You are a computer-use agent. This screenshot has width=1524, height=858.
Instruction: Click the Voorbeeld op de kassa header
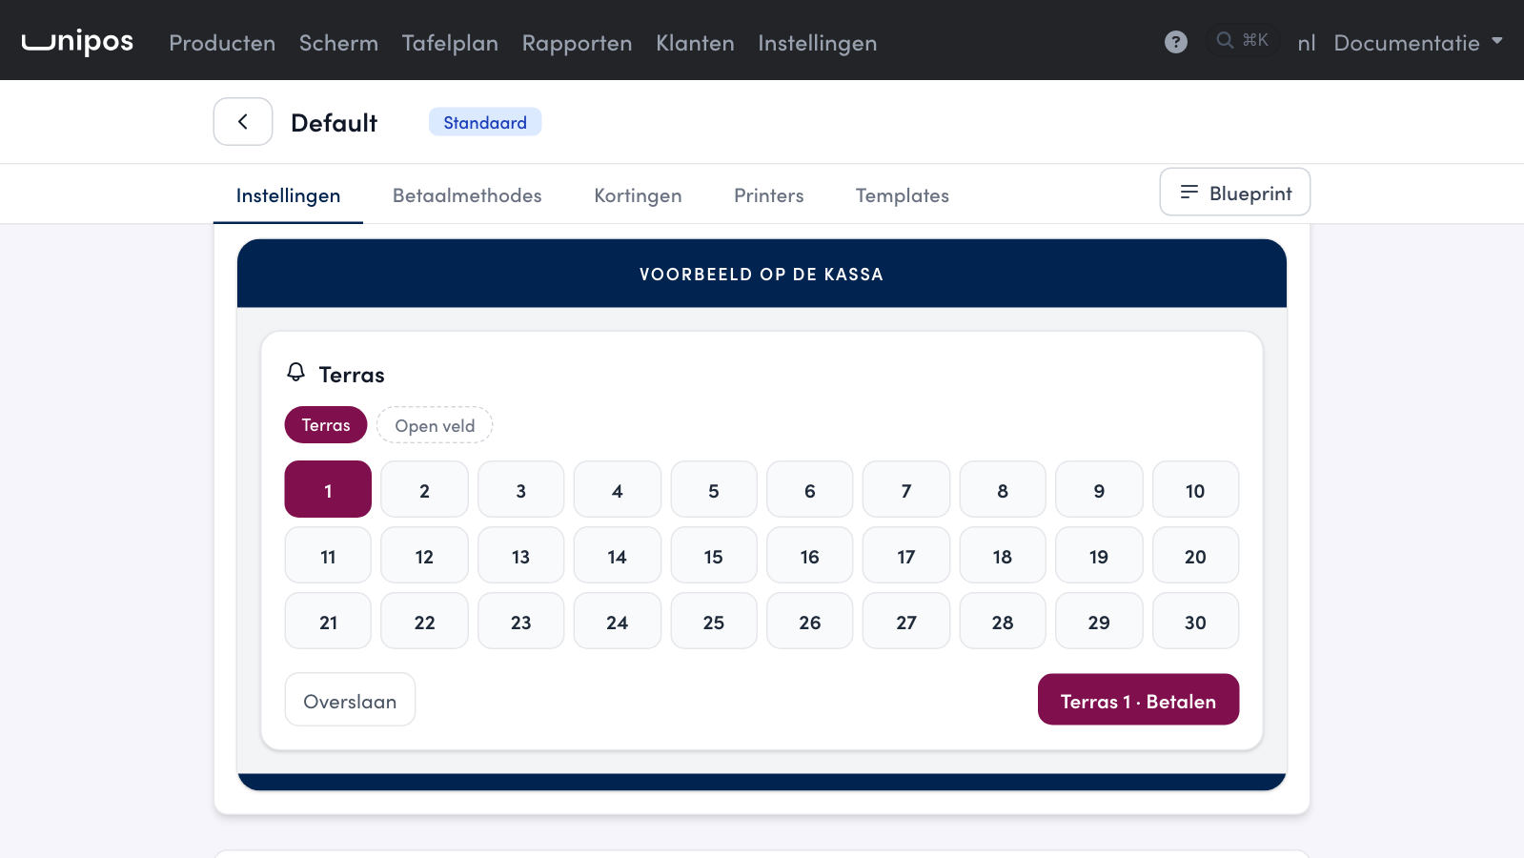(x=762, y=275)
